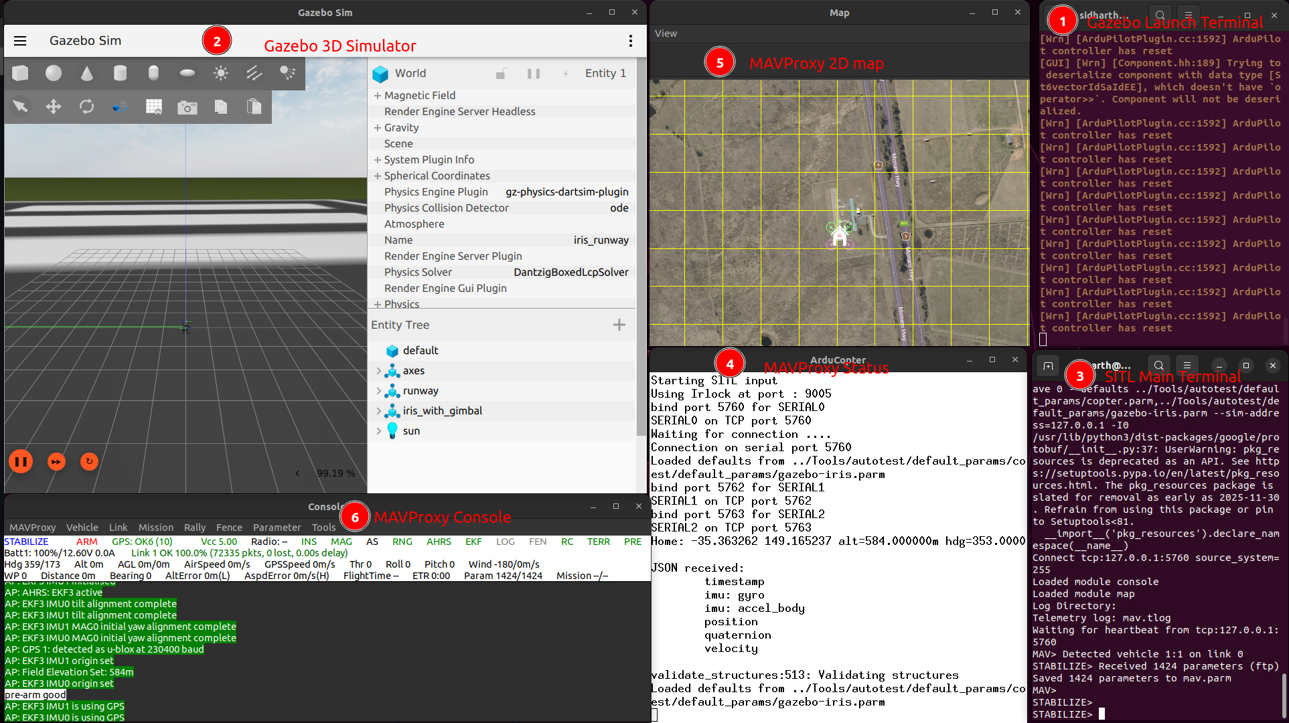Toggle pause in the World panel header
Image resolution: width=1289 pixels, height=723 pixels.
pos(534,74)
